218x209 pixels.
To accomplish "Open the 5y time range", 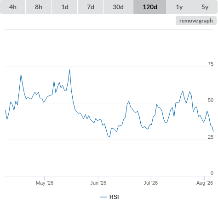I will (205, 7).
